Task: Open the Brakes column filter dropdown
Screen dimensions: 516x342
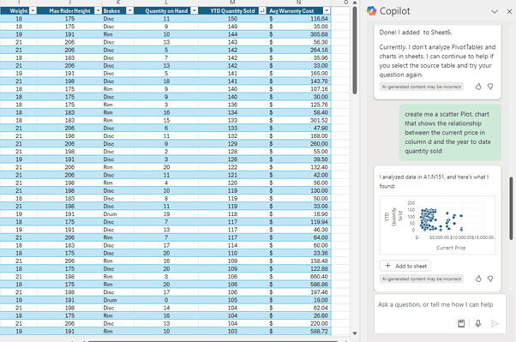Action: click(x=130, y=11)
